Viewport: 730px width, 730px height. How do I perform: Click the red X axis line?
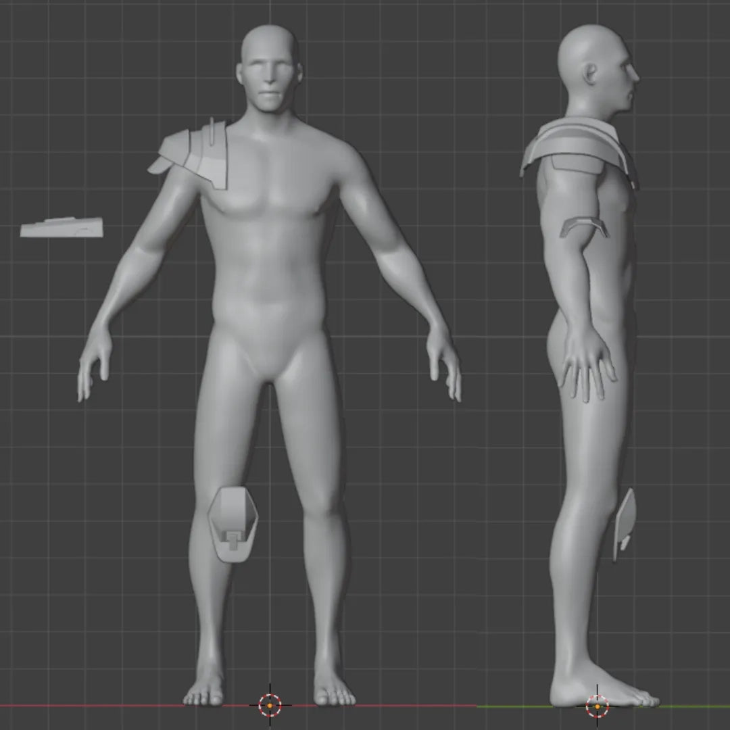tap(101, 705)
